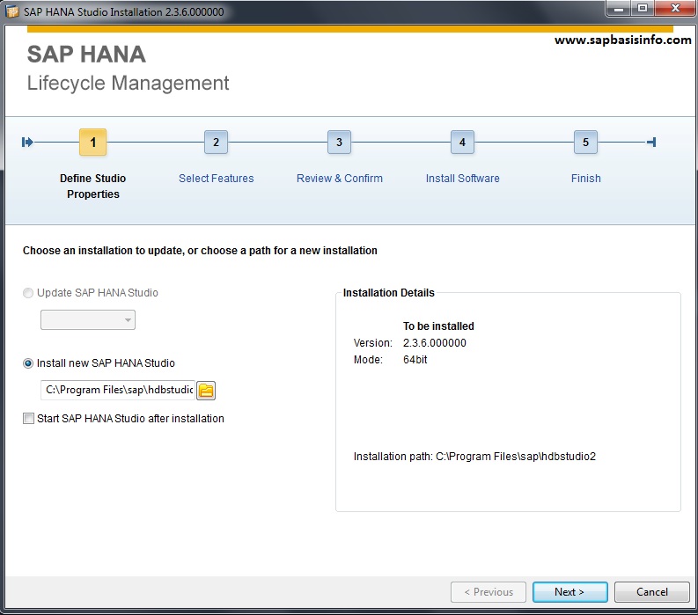Select step 1 Define Studio Properties box

[x=92, y=142]
